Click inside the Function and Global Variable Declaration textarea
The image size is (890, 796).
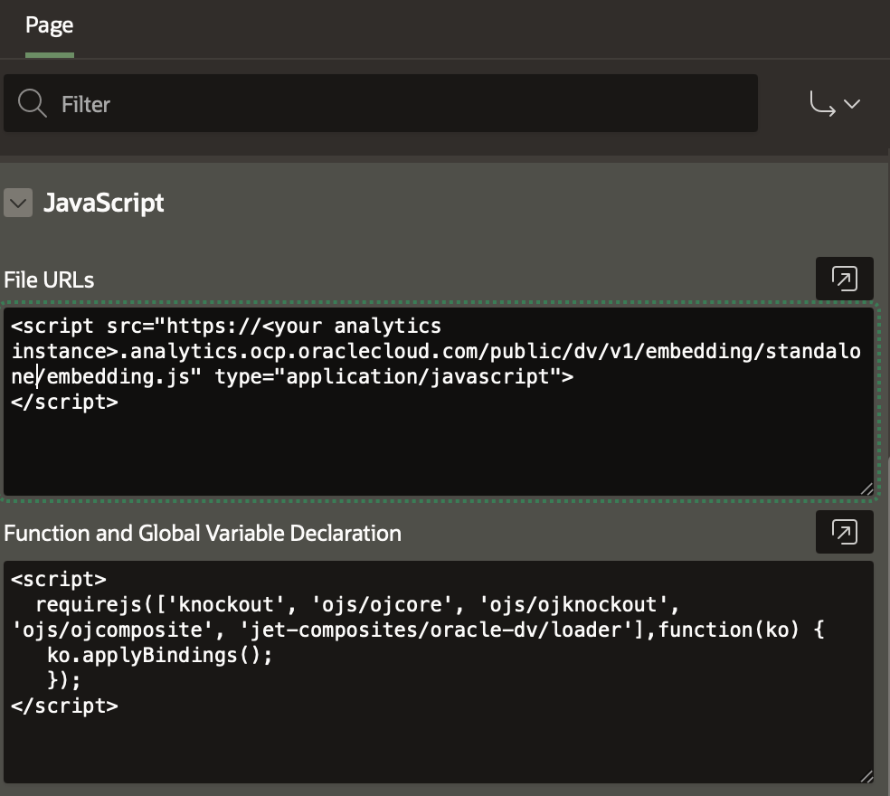(438, 672)
